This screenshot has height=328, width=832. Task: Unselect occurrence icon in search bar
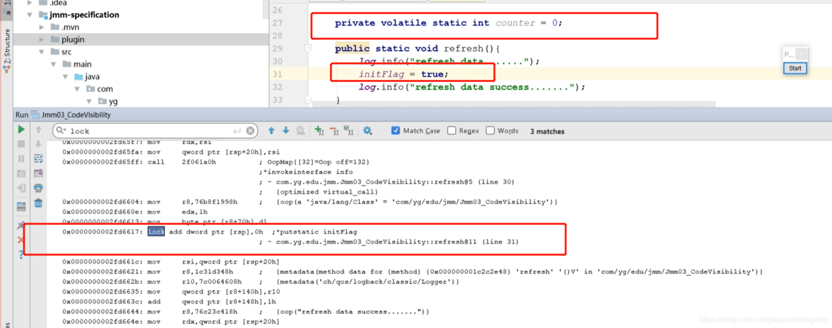click(335, 131)
